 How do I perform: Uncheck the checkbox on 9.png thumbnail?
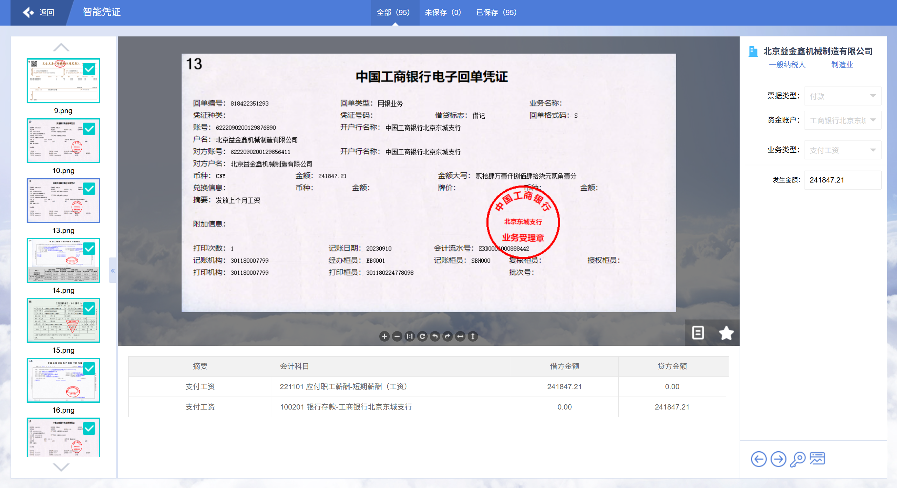tap(89, 69)
